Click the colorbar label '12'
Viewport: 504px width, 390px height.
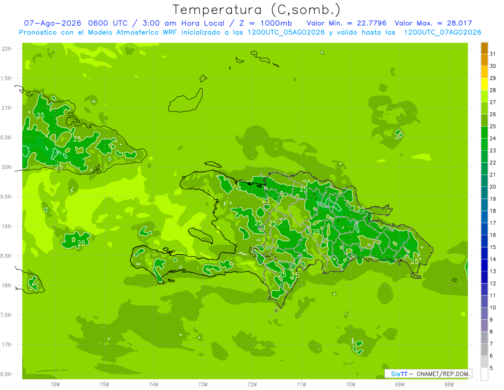pos(493,283)
